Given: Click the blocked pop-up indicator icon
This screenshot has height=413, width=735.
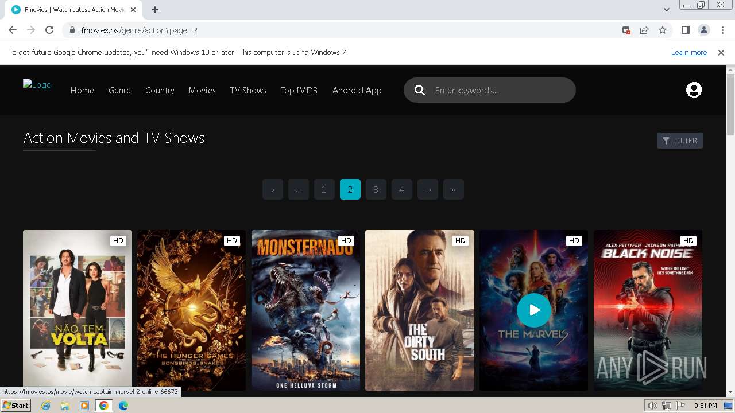Looking at the screenshot, I should (x=626, y=30).
